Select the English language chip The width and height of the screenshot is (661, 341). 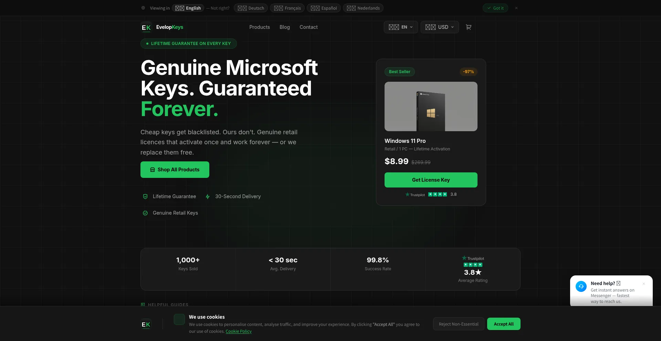pos(188,8)
